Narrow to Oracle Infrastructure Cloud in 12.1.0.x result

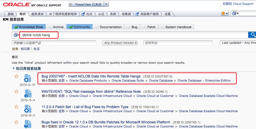point(112,126)
